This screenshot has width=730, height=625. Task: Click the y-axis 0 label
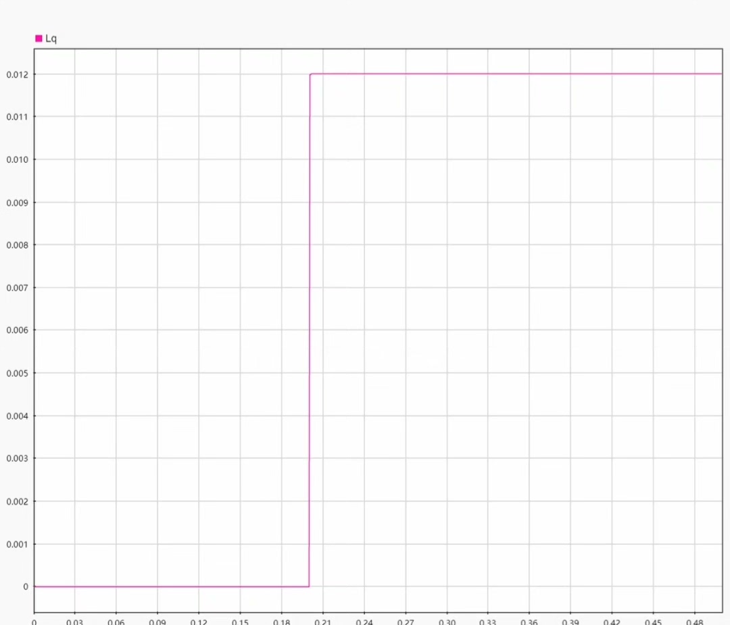tap(26, 587)
